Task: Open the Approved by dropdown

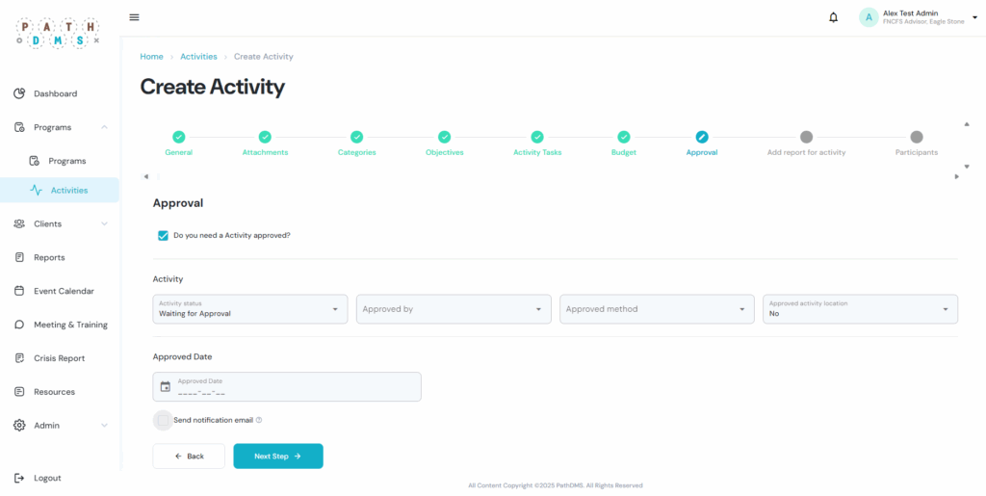Action: (x=454, y=309)
